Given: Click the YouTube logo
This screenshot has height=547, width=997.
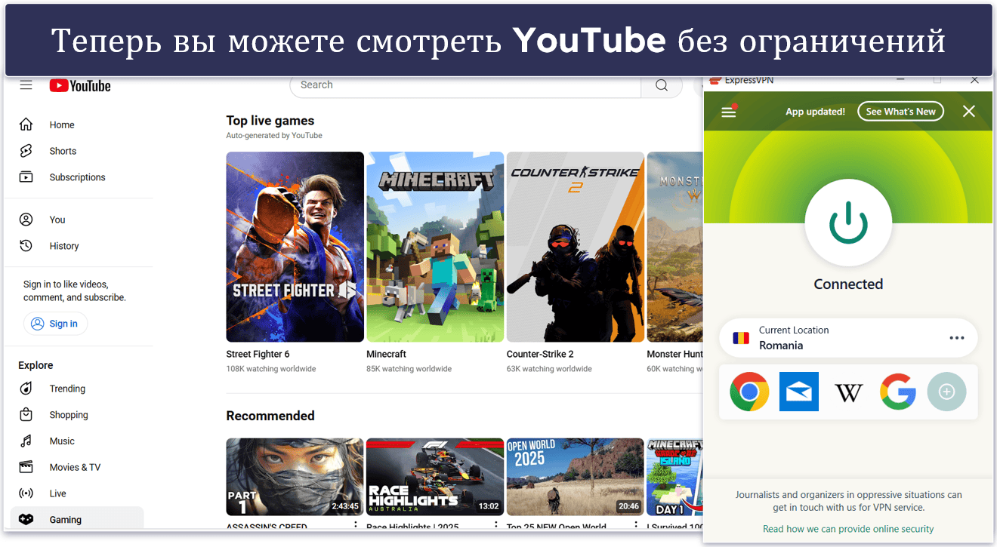Looking at the screenshot, I should pyautogui.click(x=80, y=85).
